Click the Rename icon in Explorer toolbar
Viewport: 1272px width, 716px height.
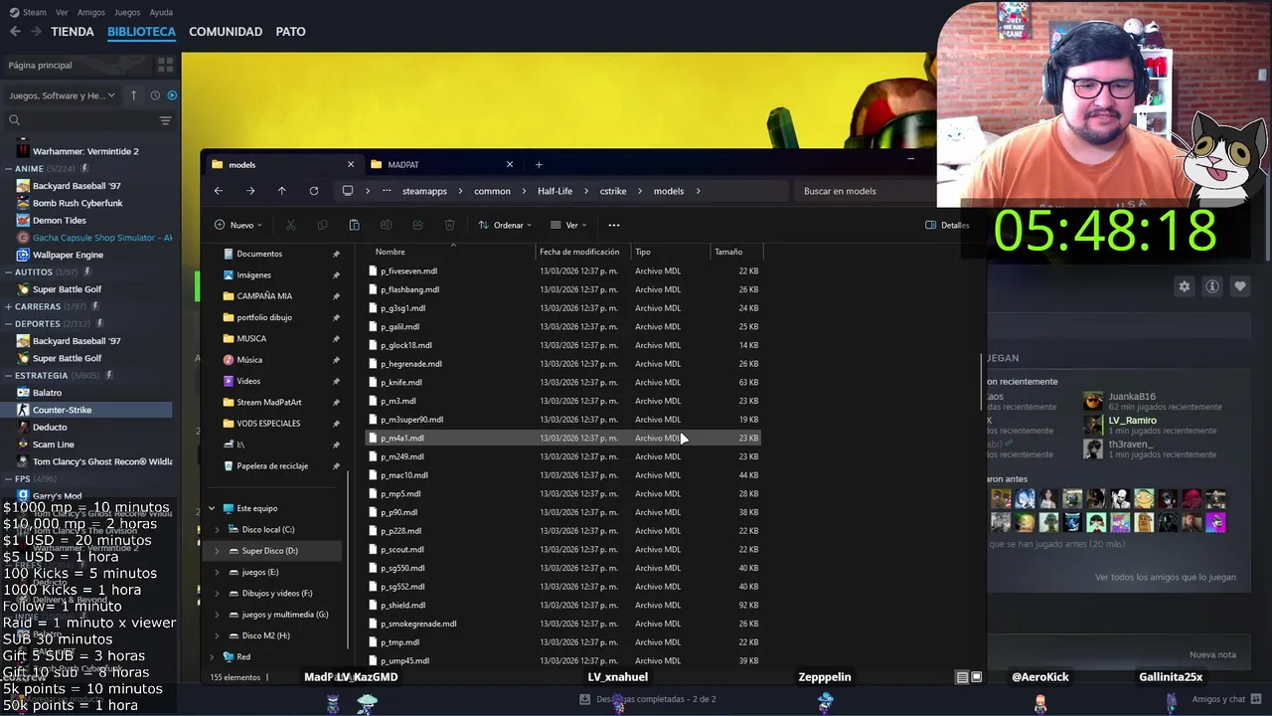386,225
